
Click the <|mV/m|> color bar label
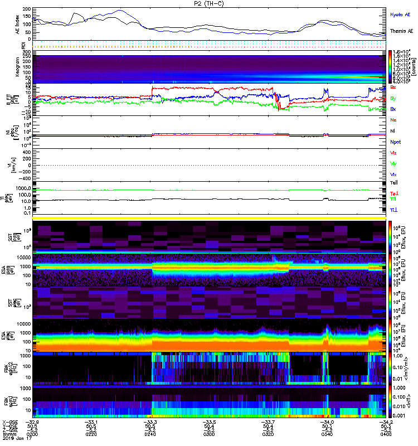[x=407, y=369]
